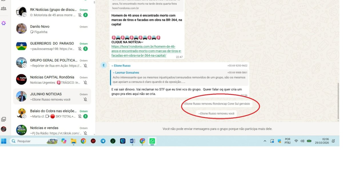
Task: Click 'Elione Russo removeu você' system notice
Action: (x=216, y=113)
